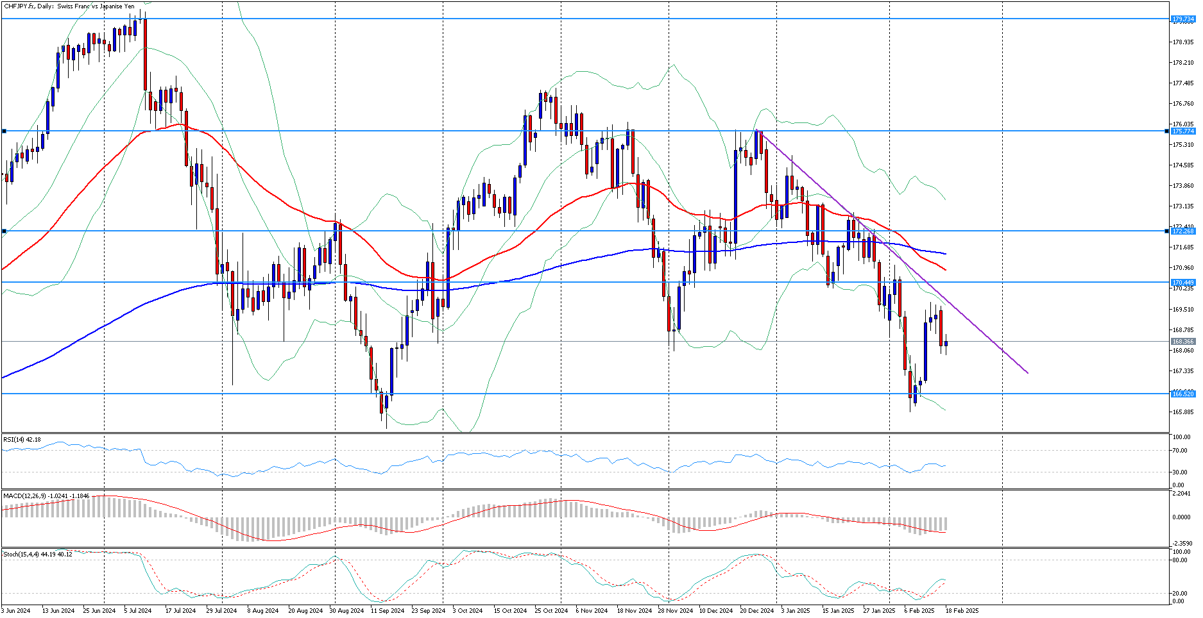
Task: Select the purple descending trendline
Action: tap(893, 252)
